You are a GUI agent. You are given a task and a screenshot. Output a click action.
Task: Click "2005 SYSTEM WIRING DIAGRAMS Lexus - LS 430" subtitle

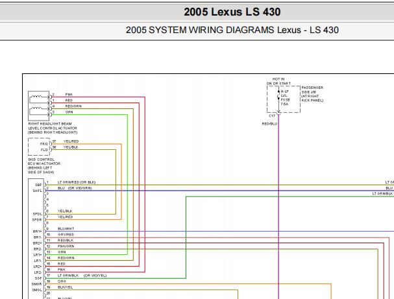(x=232, y=30)
